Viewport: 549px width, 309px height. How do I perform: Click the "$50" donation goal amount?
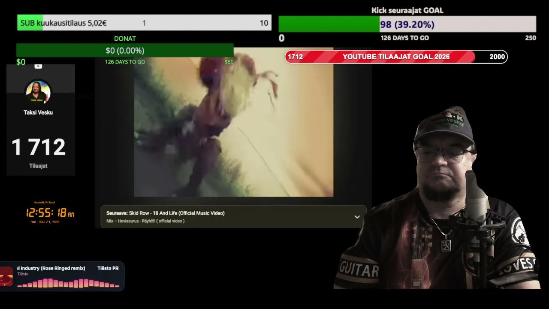point(229,62)
